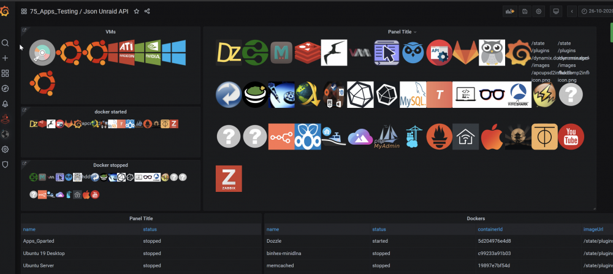Click the large phpMyAdmin sailboat icon
Viewport: 613px width, 274px height.
pos(387,137)
